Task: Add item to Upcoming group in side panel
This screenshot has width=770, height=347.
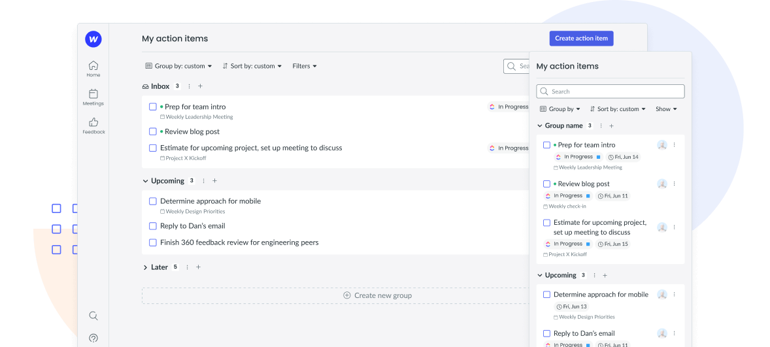Action: 605,276
